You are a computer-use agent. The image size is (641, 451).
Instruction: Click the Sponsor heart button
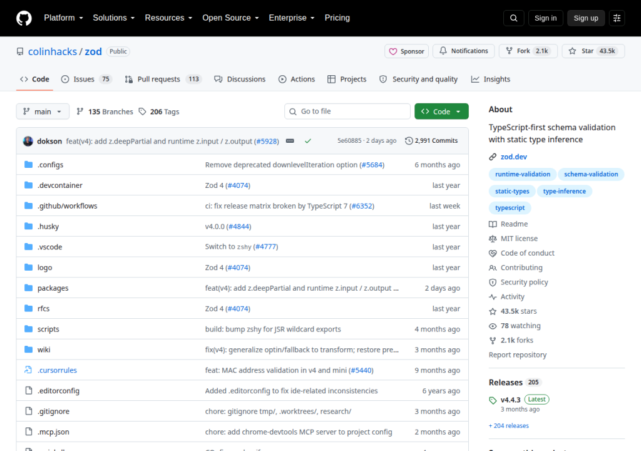point(406,51)
